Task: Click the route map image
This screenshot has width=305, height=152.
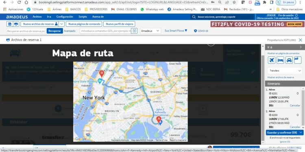Action: tap(131, 102)
